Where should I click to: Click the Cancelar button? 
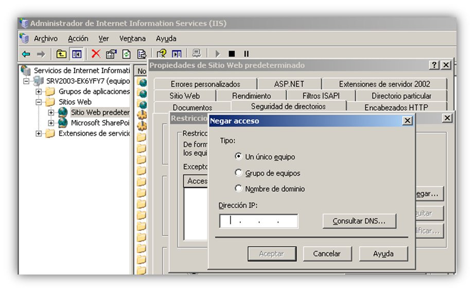point(327,253)
